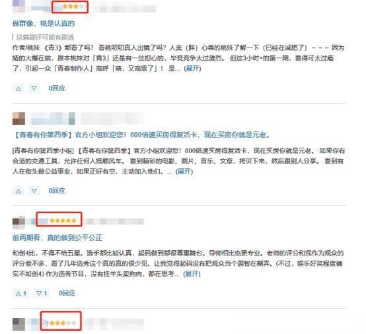Upvote the 官方小组欢迎您 review

point(18,191)
